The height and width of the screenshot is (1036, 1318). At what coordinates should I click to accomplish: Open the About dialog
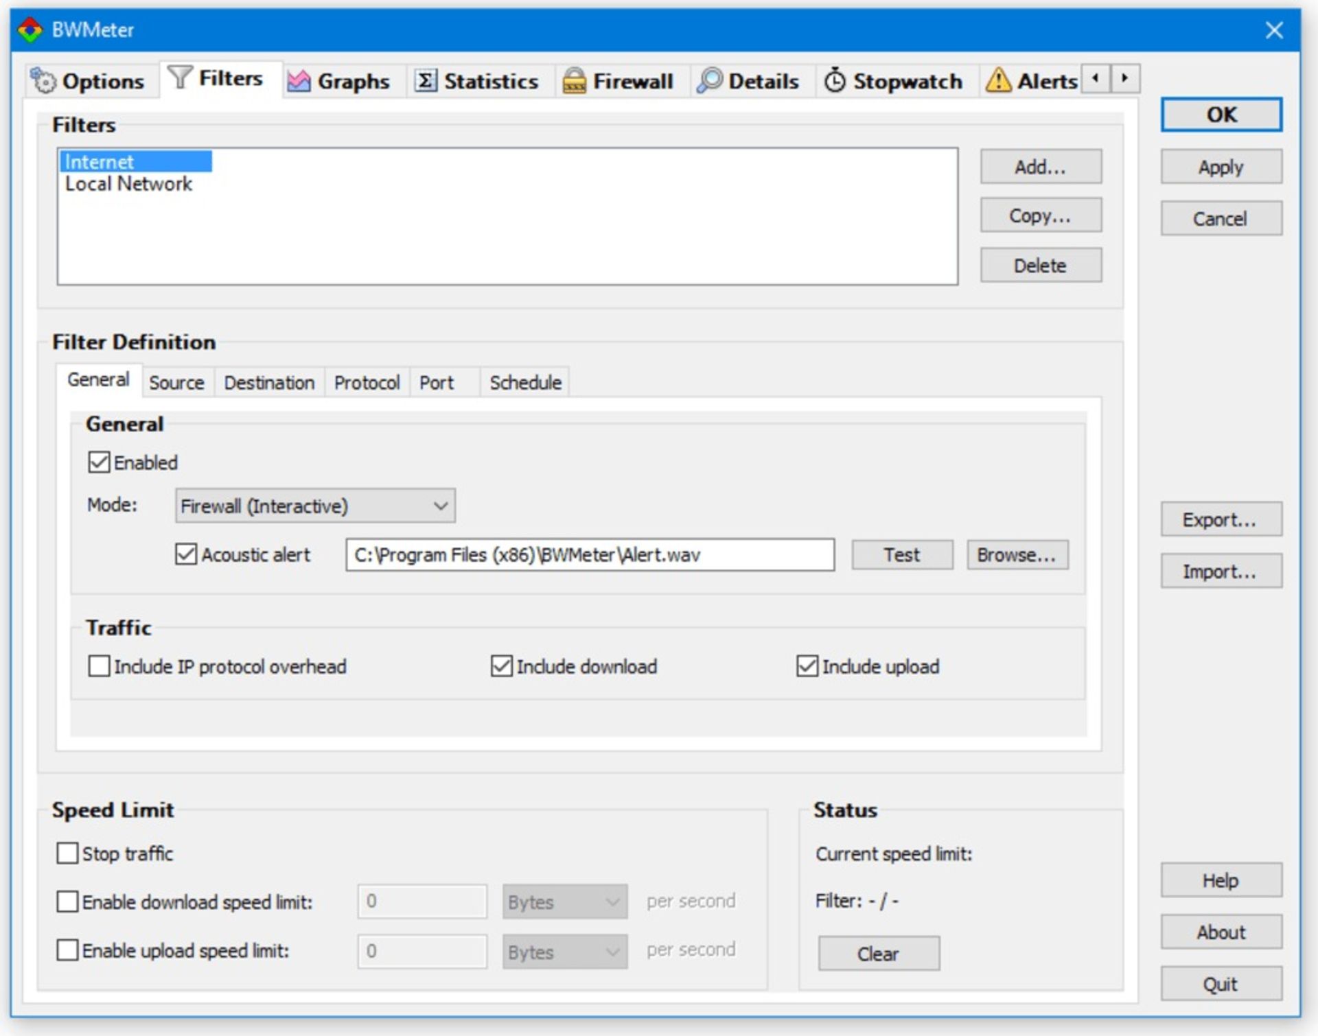1221,932
